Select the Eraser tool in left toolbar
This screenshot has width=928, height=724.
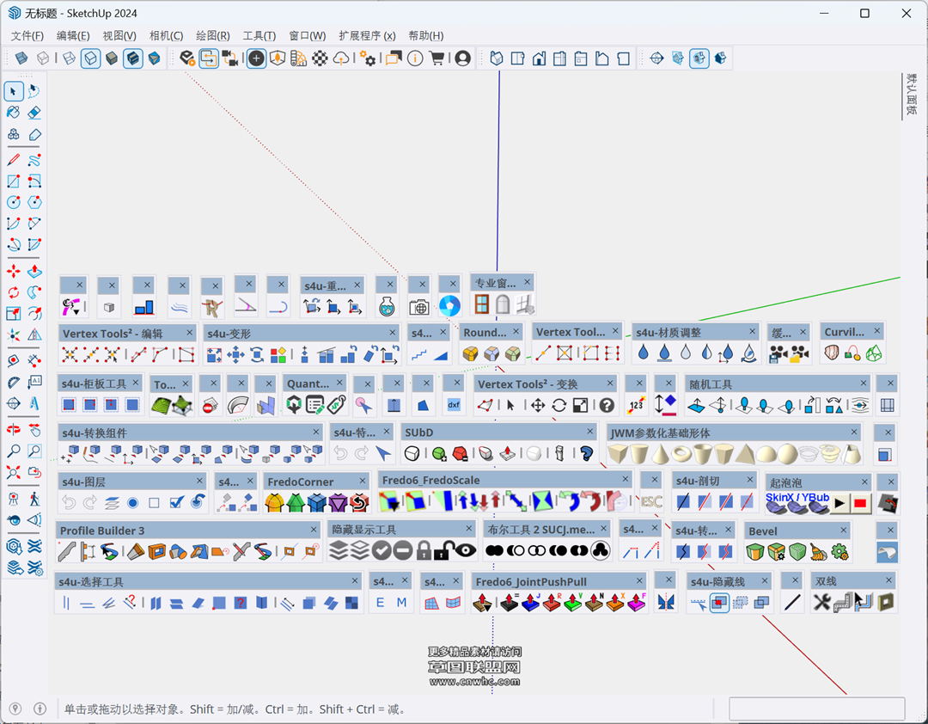coord(34,113)
